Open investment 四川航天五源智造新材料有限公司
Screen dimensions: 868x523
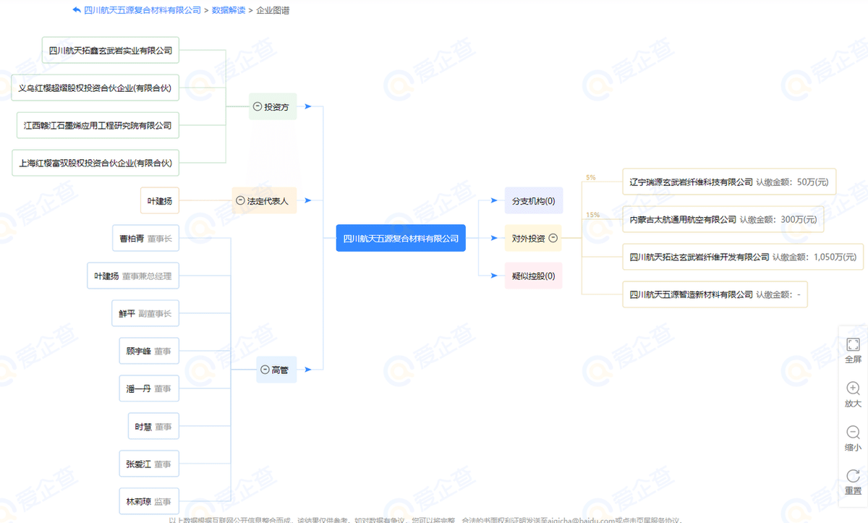pos(715,294)
